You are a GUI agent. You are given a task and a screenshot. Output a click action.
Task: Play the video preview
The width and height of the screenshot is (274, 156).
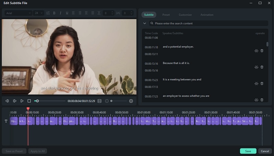pyautogui.click(x=22, y=101)
